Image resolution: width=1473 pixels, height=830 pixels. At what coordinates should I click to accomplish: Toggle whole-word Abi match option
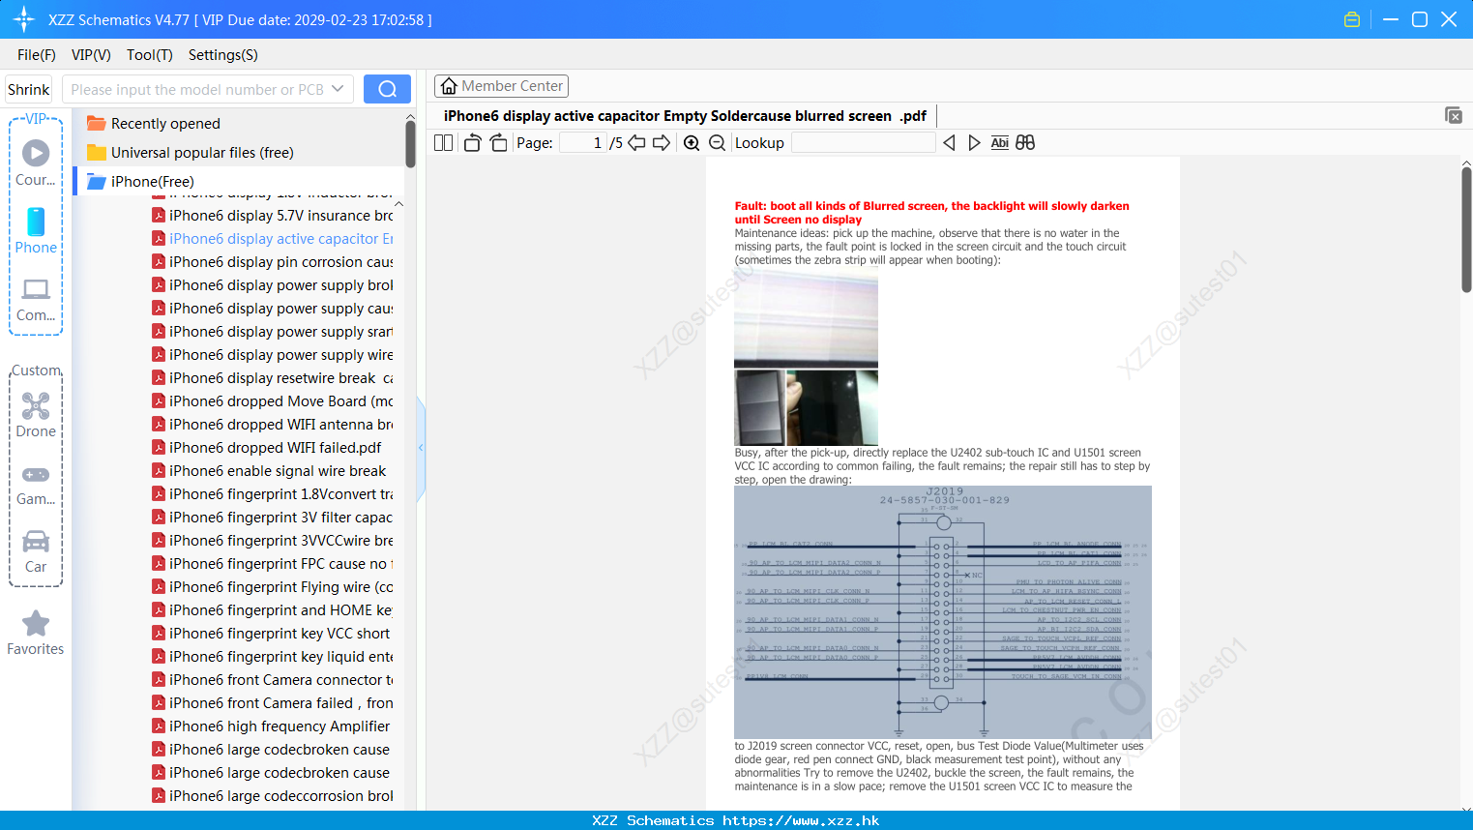1000,143
